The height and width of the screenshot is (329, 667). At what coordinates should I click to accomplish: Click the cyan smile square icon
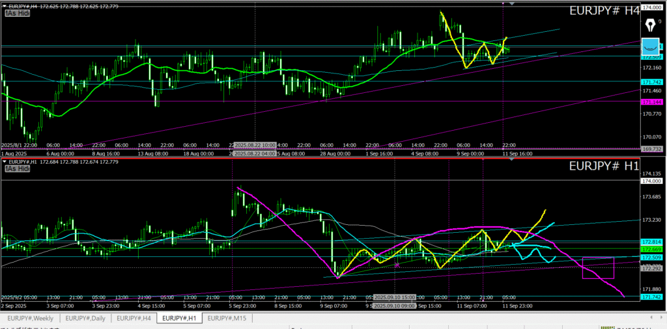tap(649, 46)
